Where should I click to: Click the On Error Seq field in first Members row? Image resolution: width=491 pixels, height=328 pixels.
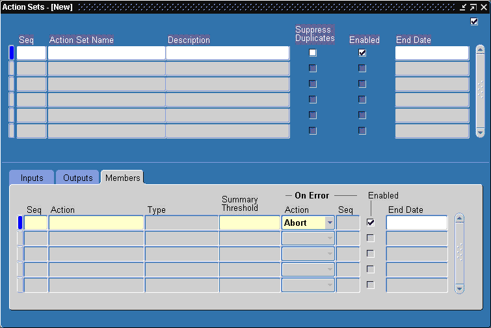(x=348, y=223)
